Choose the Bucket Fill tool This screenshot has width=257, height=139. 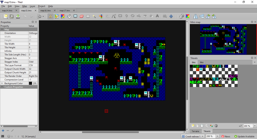[69, 16]
